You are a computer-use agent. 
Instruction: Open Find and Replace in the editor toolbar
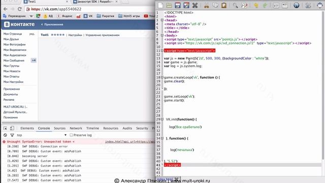click(x=244, y=6)
